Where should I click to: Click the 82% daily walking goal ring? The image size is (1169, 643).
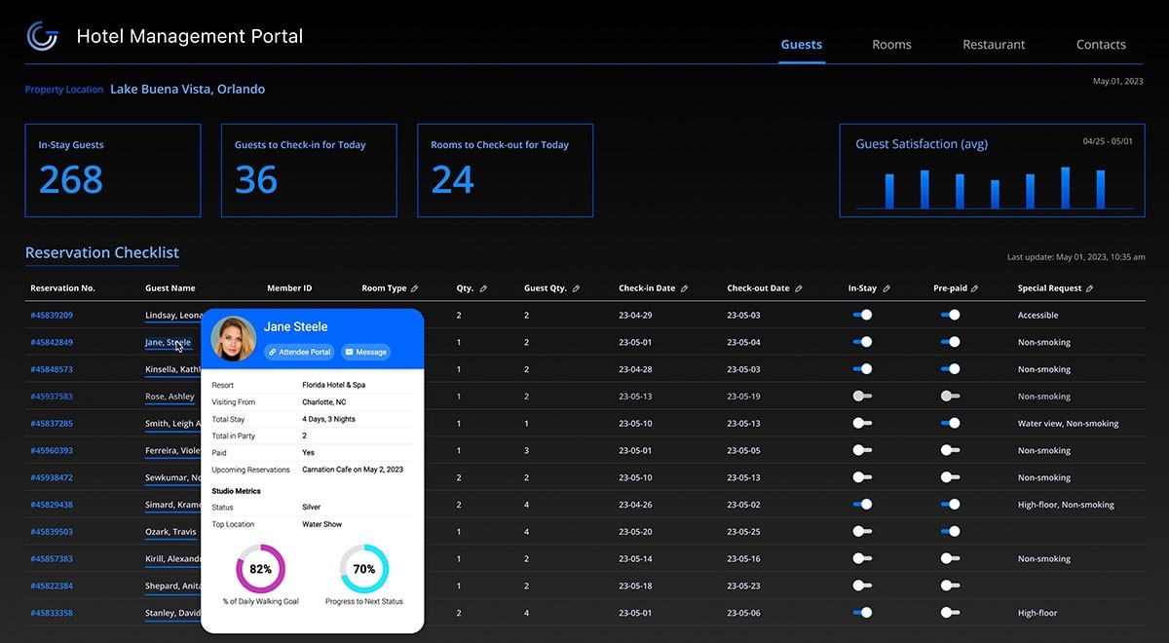pyautogui.click(x=260, y=569)
